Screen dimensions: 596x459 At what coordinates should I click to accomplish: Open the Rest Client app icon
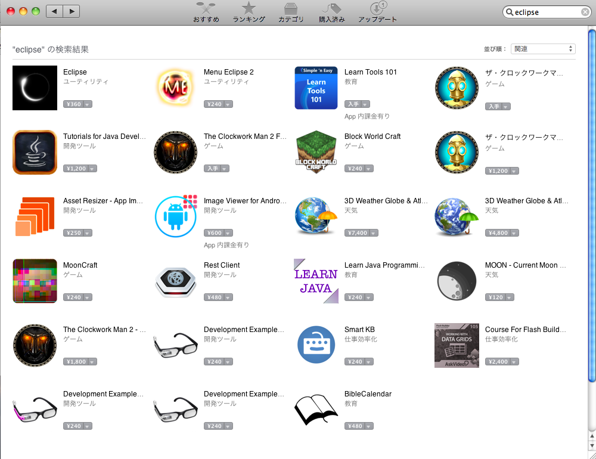(x=176, y=282)
